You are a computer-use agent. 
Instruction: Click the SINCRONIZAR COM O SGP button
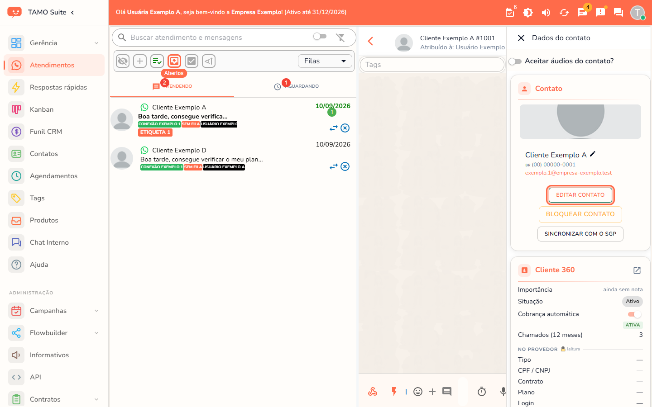[x=580, y=234]
